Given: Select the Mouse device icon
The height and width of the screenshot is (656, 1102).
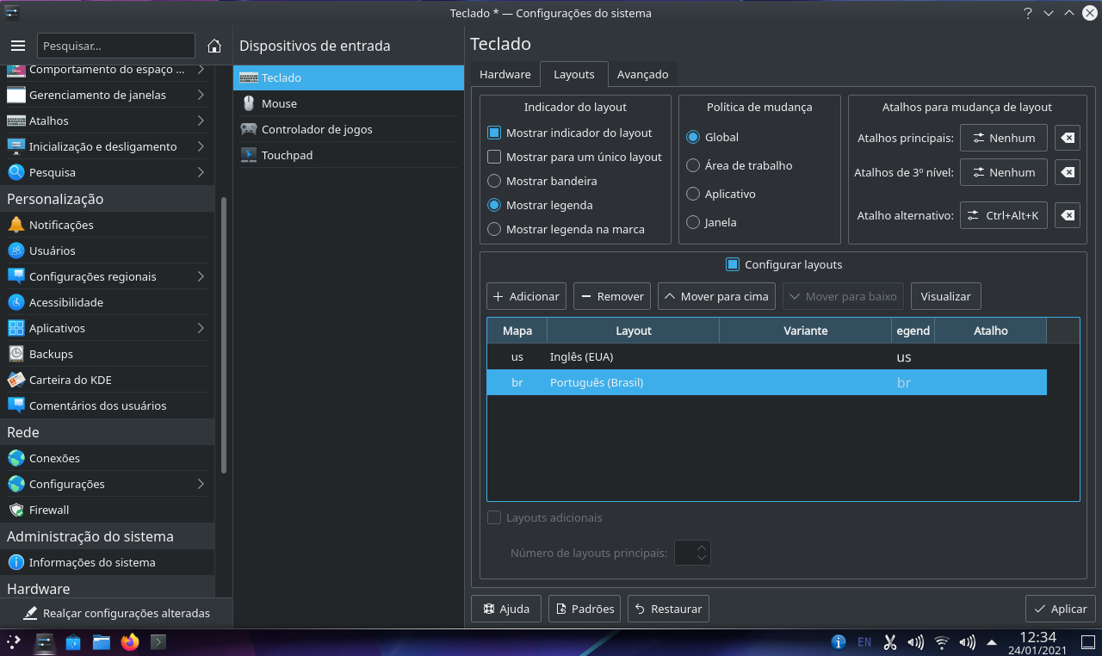Looking at the screenshot, I should 247,103.
